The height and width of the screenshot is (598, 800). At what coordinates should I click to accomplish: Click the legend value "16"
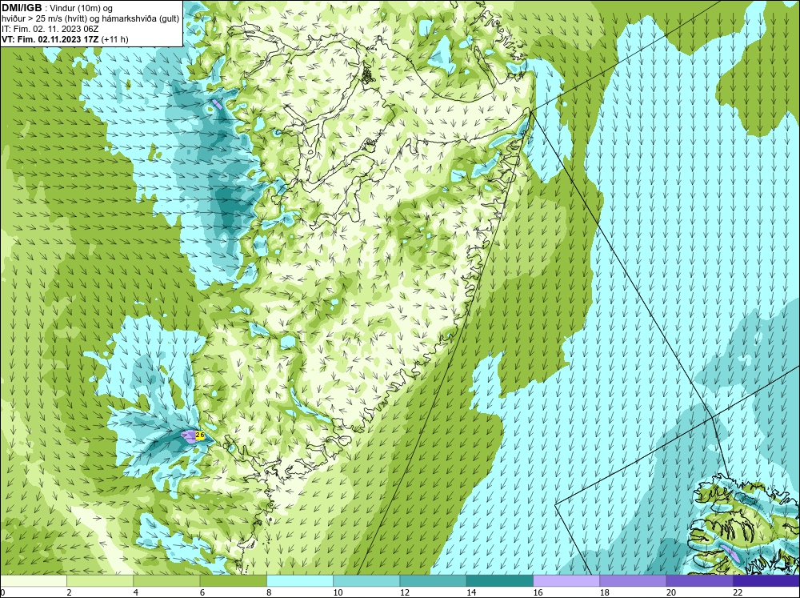(538, 592)
